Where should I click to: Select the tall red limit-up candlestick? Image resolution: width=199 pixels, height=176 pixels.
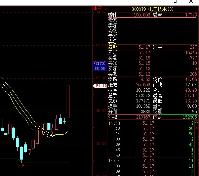click(68, 102)
